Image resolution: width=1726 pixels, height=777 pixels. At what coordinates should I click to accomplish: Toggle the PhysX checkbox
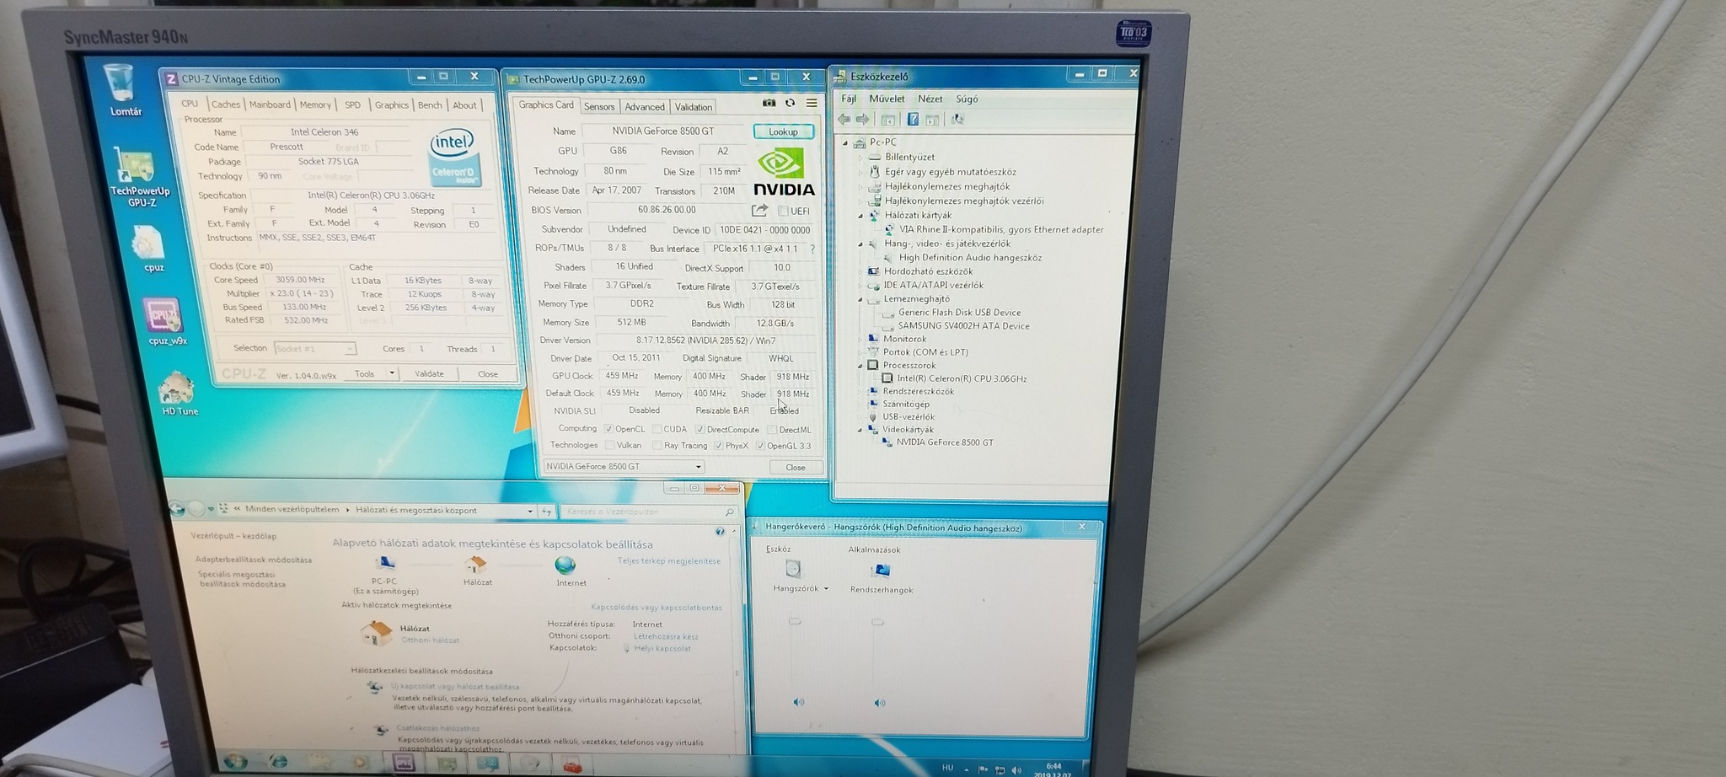pos(718,446)
